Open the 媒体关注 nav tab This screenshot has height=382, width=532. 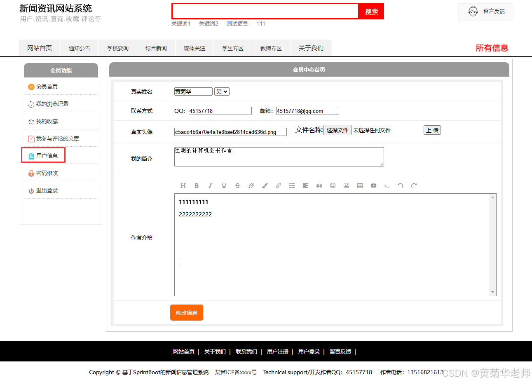195,48
